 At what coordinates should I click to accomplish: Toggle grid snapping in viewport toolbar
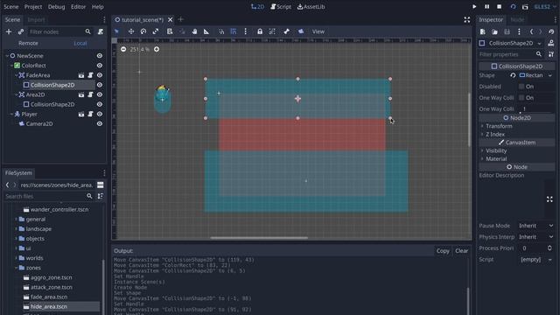[x=234, y=31]
